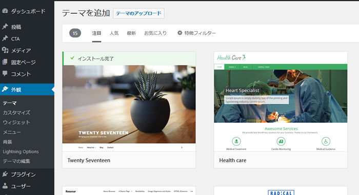This screenshot has width=359, height=195.
Task: Click the paintbrush icon beside 外観
Action: click(x=5, y=89)
